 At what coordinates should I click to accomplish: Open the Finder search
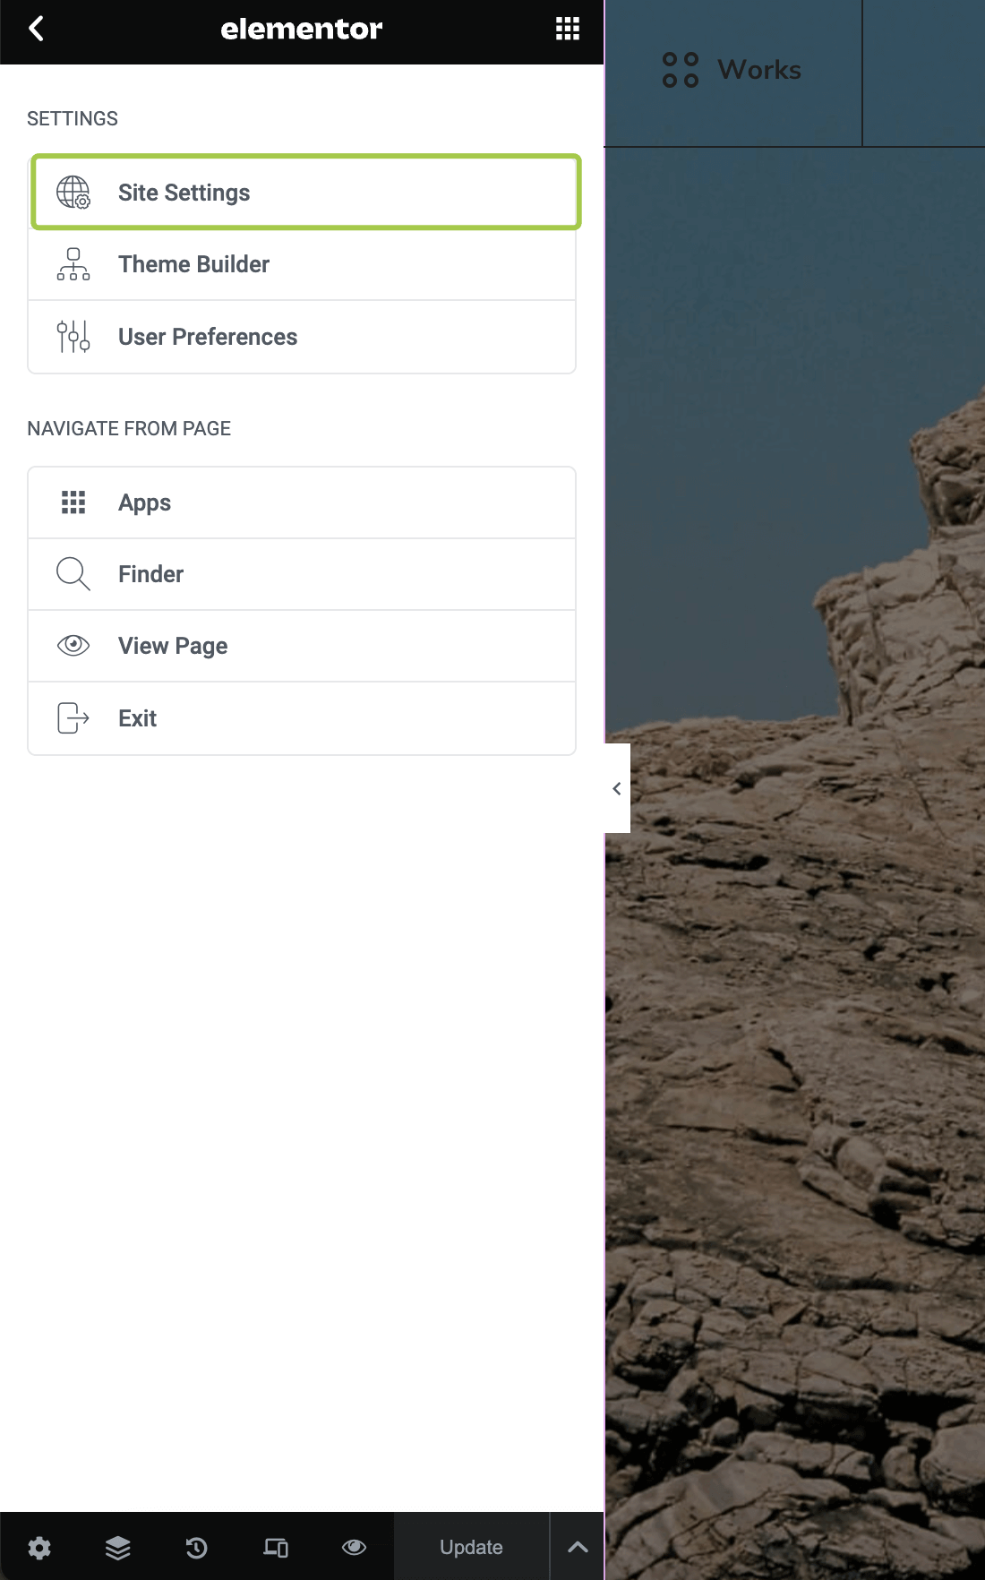(x=302, y=574)
